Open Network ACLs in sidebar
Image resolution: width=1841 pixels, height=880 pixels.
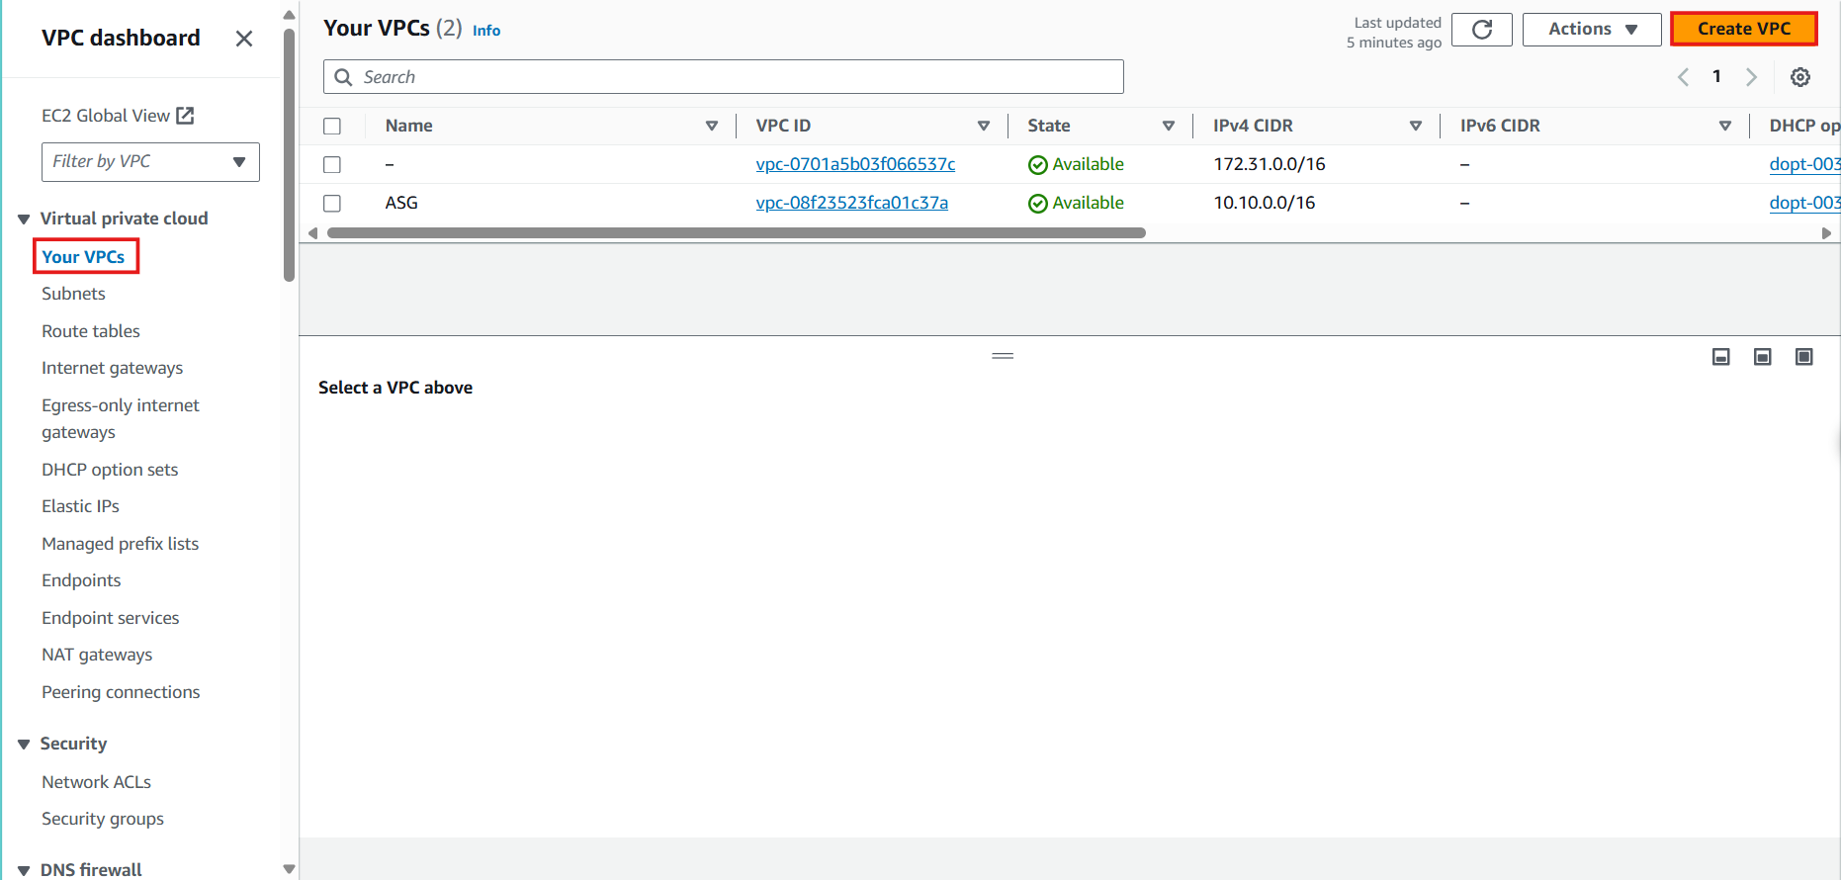97,782
